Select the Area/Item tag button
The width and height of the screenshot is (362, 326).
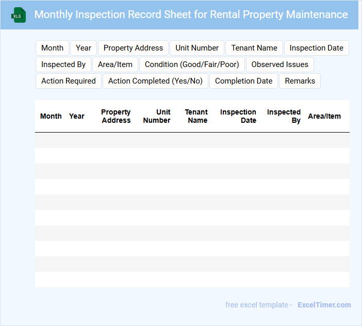tap(115, 64)
